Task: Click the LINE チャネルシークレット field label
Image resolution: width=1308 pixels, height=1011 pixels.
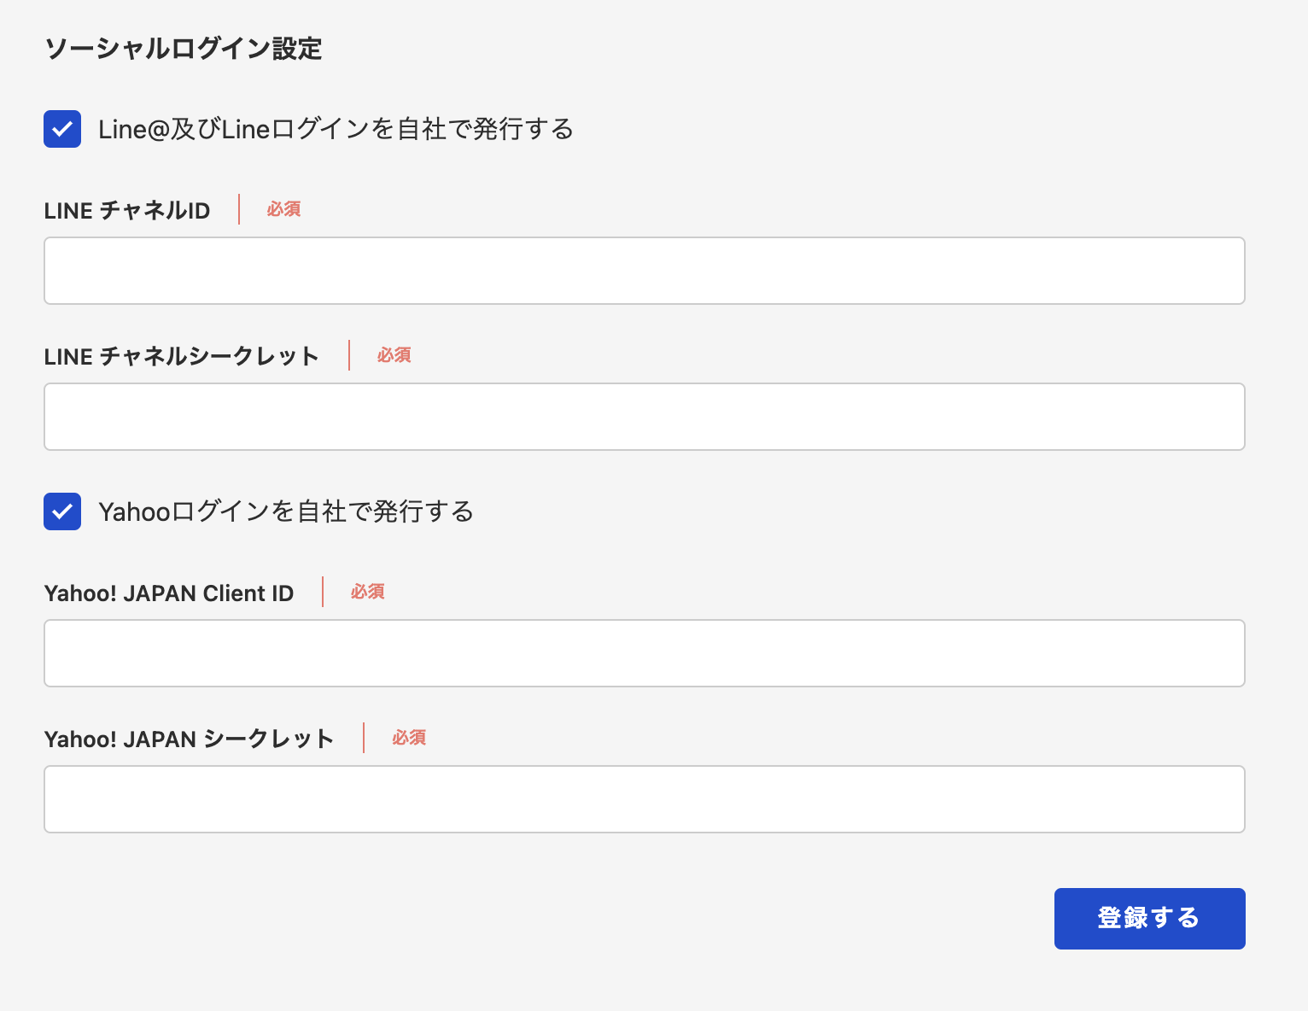Action: click(x=181, y=356)
